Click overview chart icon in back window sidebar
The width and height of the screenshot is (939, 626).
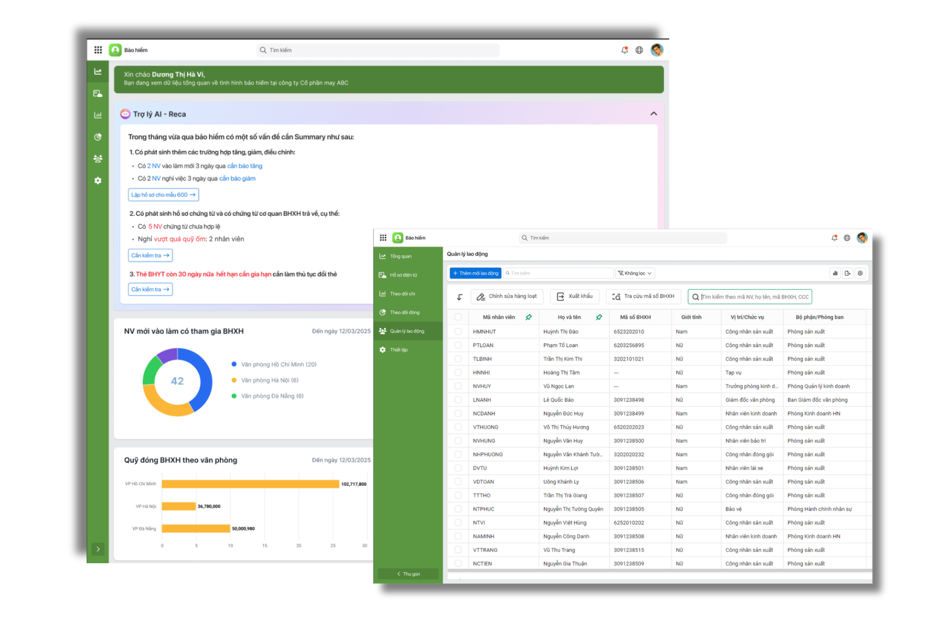click(98, 71)
